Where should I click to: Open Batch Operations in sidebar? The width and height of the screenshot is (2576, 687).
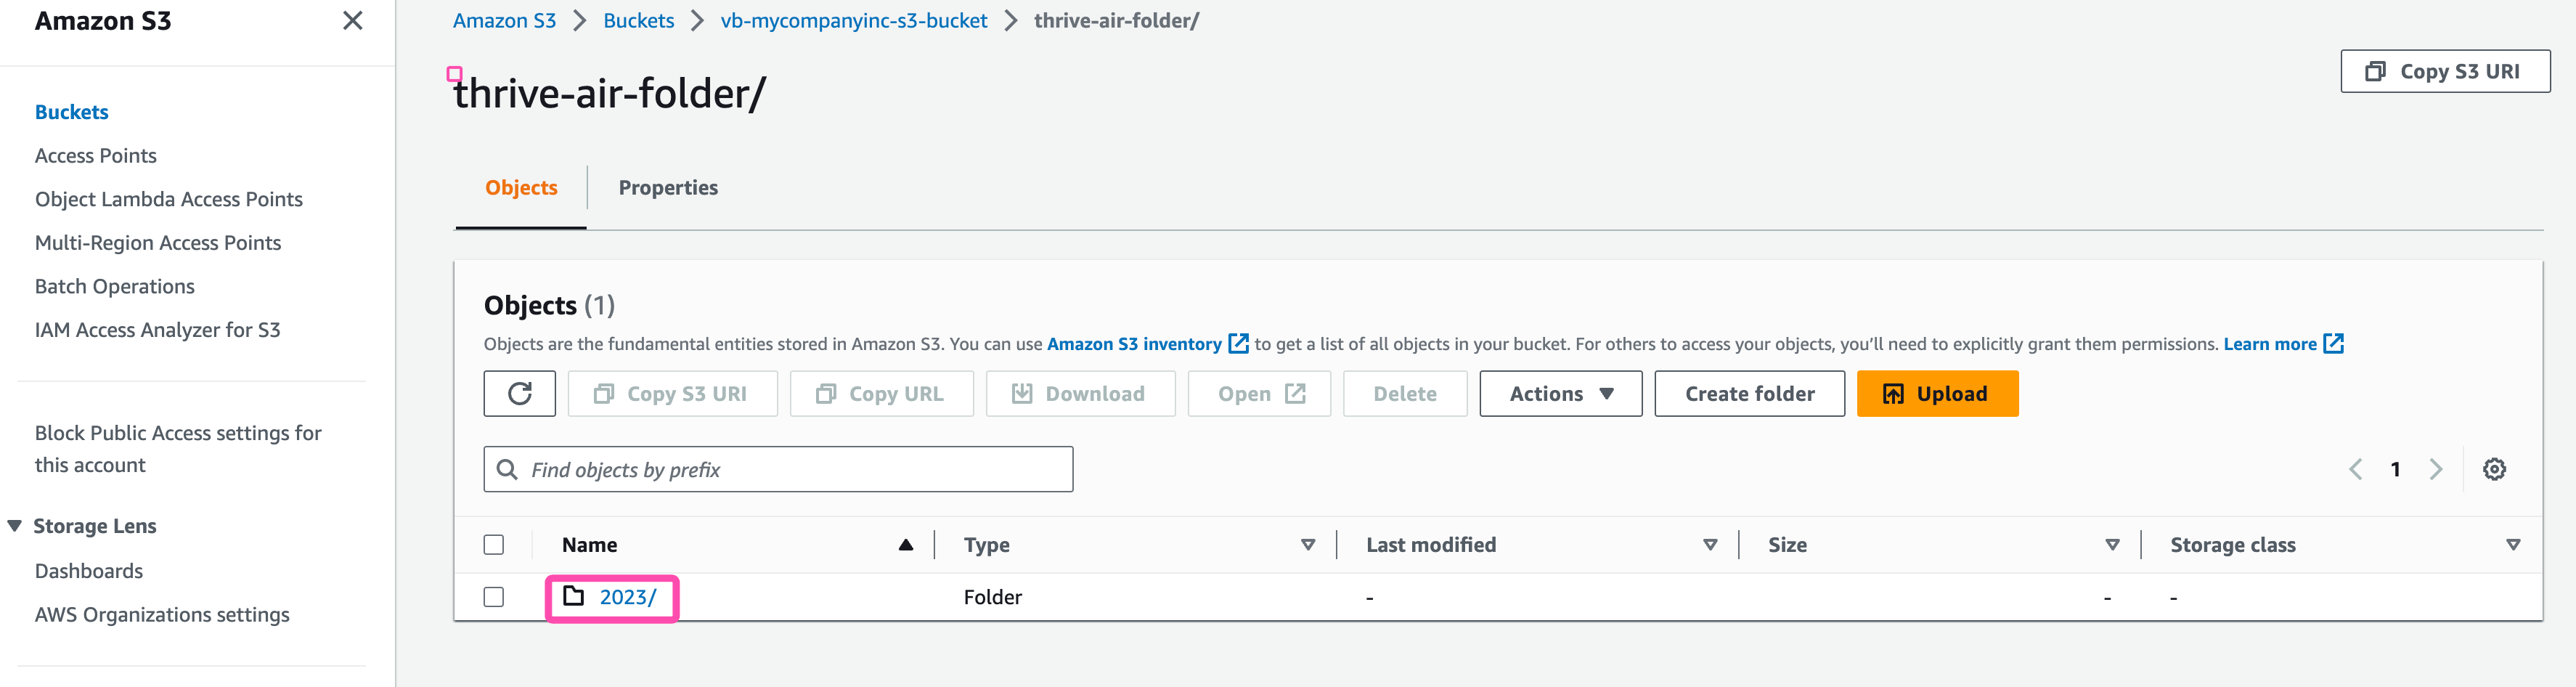[115, 287]
